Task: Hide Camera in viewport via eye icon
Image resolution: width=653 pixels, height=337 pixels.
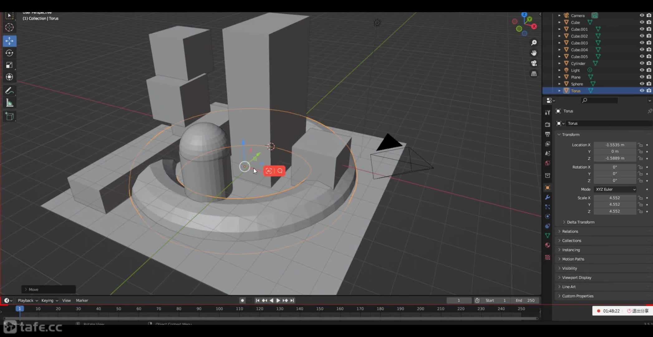Action: click(x=642, y=15)
